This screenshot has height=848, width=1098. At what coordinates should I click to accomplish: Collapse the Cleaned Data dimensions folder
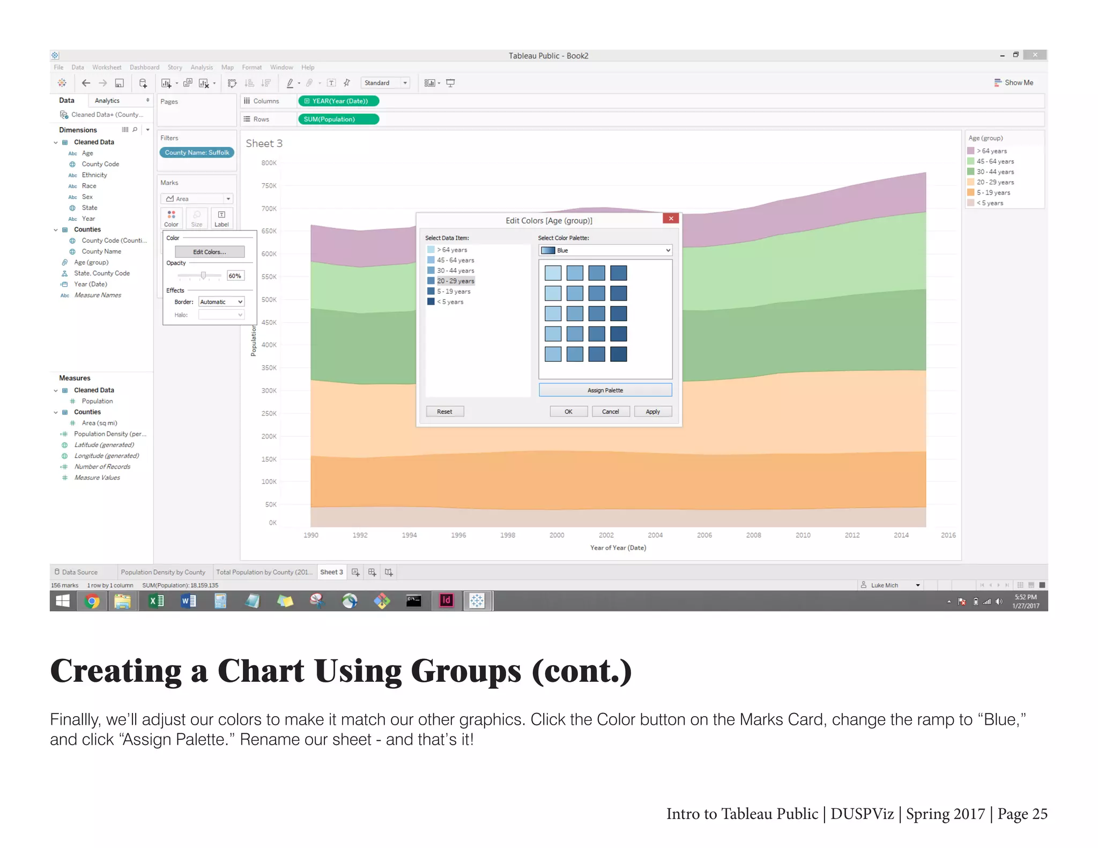(x=56, y=143)
